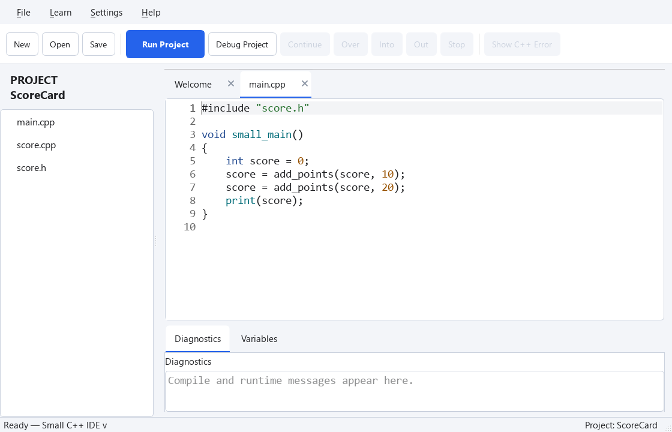Open score.h from the project list
The height and width of the screenshot is (432, 672).
[77, 167]
